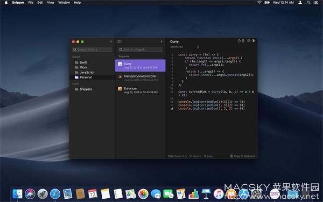Screen dimensions: 323x202
Task: Delete snippet using trash icon
Action: pyautogui.click(x=243, y=41)
